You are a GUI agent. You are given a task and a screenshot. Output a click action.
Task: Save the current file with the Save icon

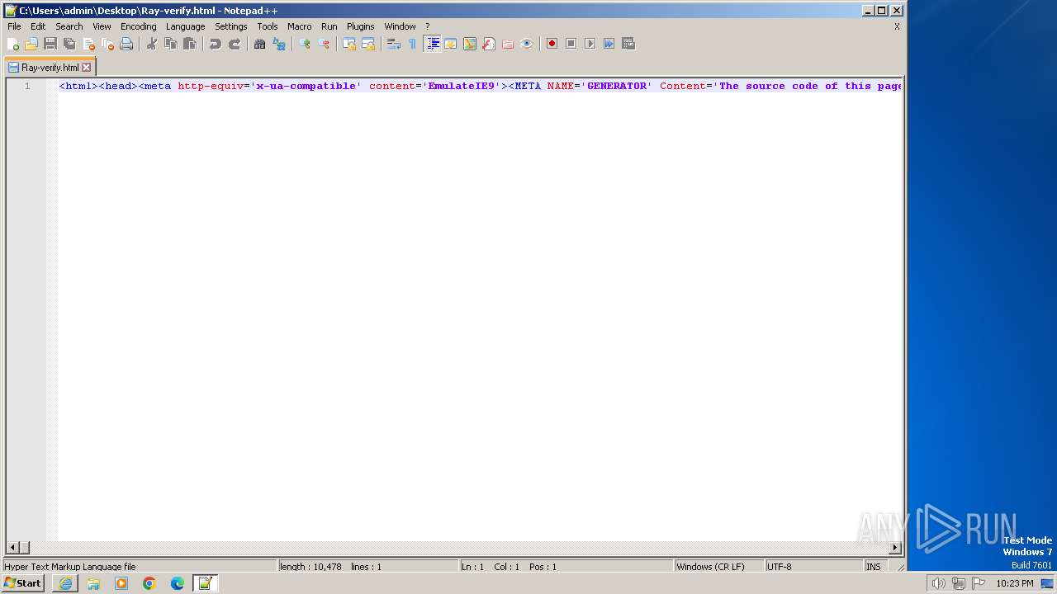(x=50, y=44)
